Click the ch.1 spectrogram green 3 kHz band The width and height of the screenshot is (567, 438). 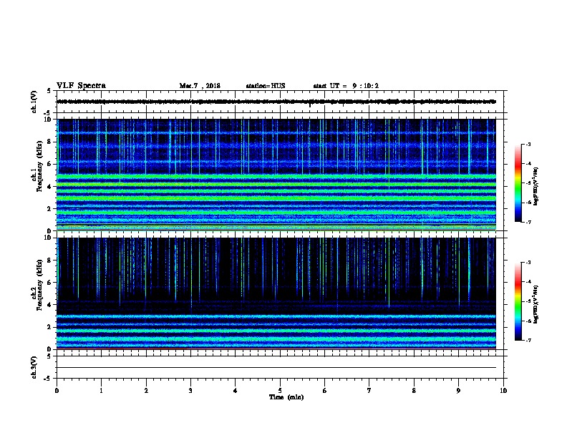click(276, 198)
